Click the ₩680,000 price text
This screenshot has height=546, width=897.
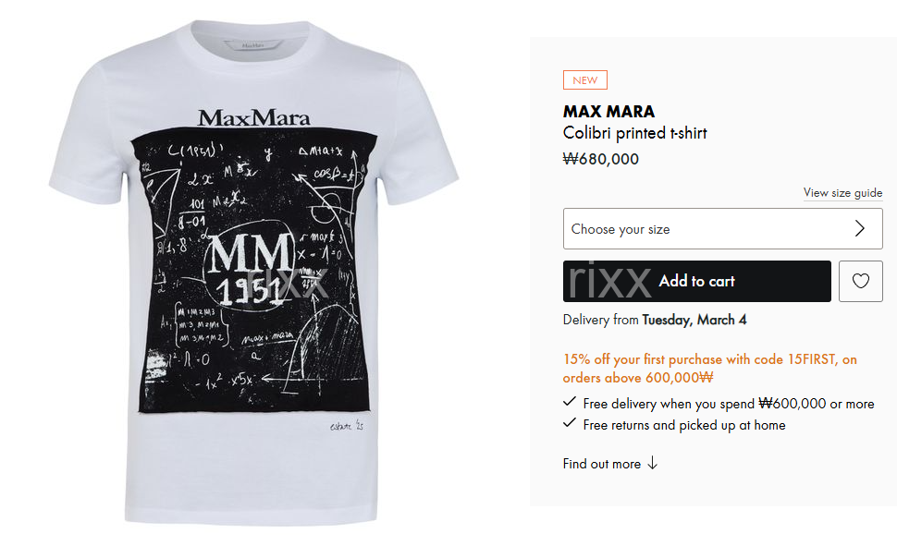601,159
